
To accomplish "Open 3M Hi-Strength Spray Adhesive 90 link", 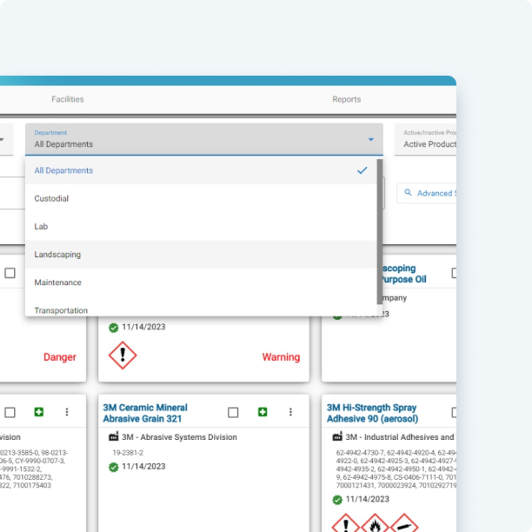I will (372, 413).
